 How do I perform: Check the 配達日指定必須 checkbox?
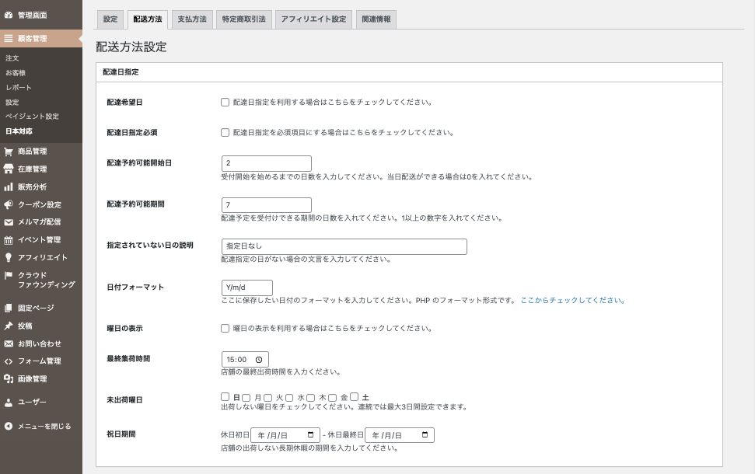pyautogui.click(x=225, y=132)
